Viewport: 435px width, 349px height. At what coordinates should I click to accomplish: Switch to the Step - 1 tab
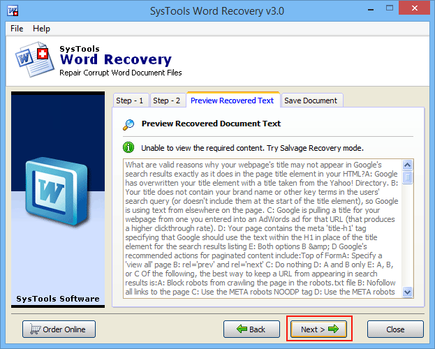point(130,101)
